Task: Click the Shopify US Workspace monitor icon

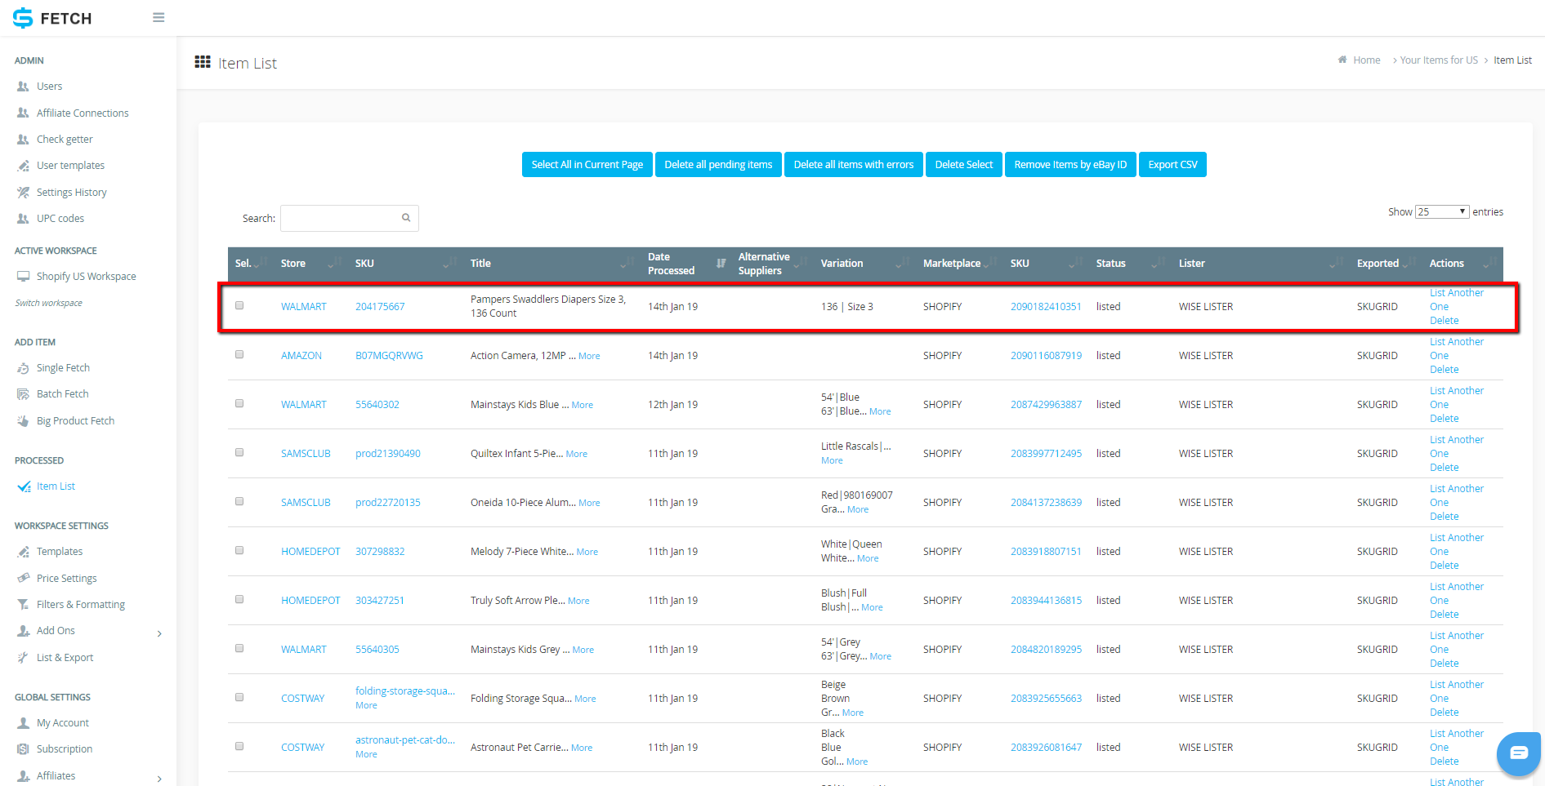Action: [23, 277]
